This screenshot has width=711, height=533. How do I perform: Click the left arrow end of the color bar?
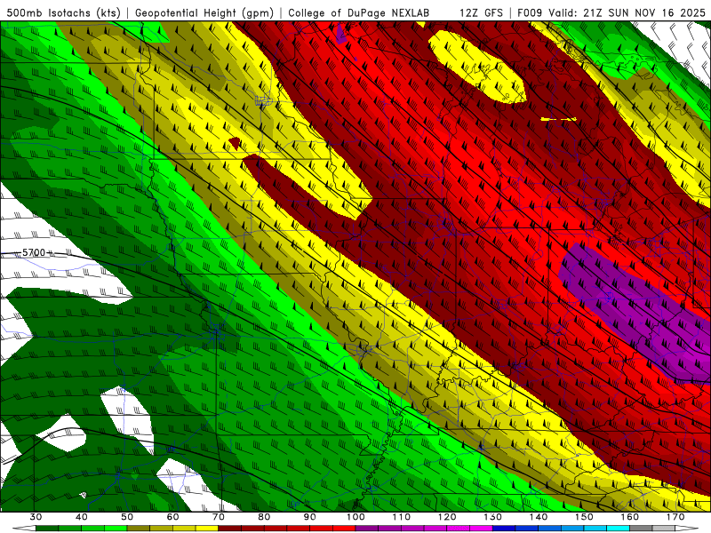coord(24,529)
